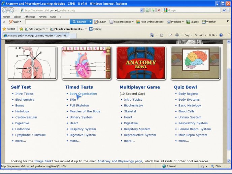Screen dimensions: 232x174
Task: Open the Edition menu
Action: [17, 17]
